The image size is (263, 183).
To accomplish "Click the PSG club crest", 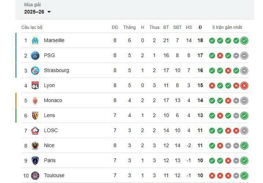I will [x=35, y=55].
